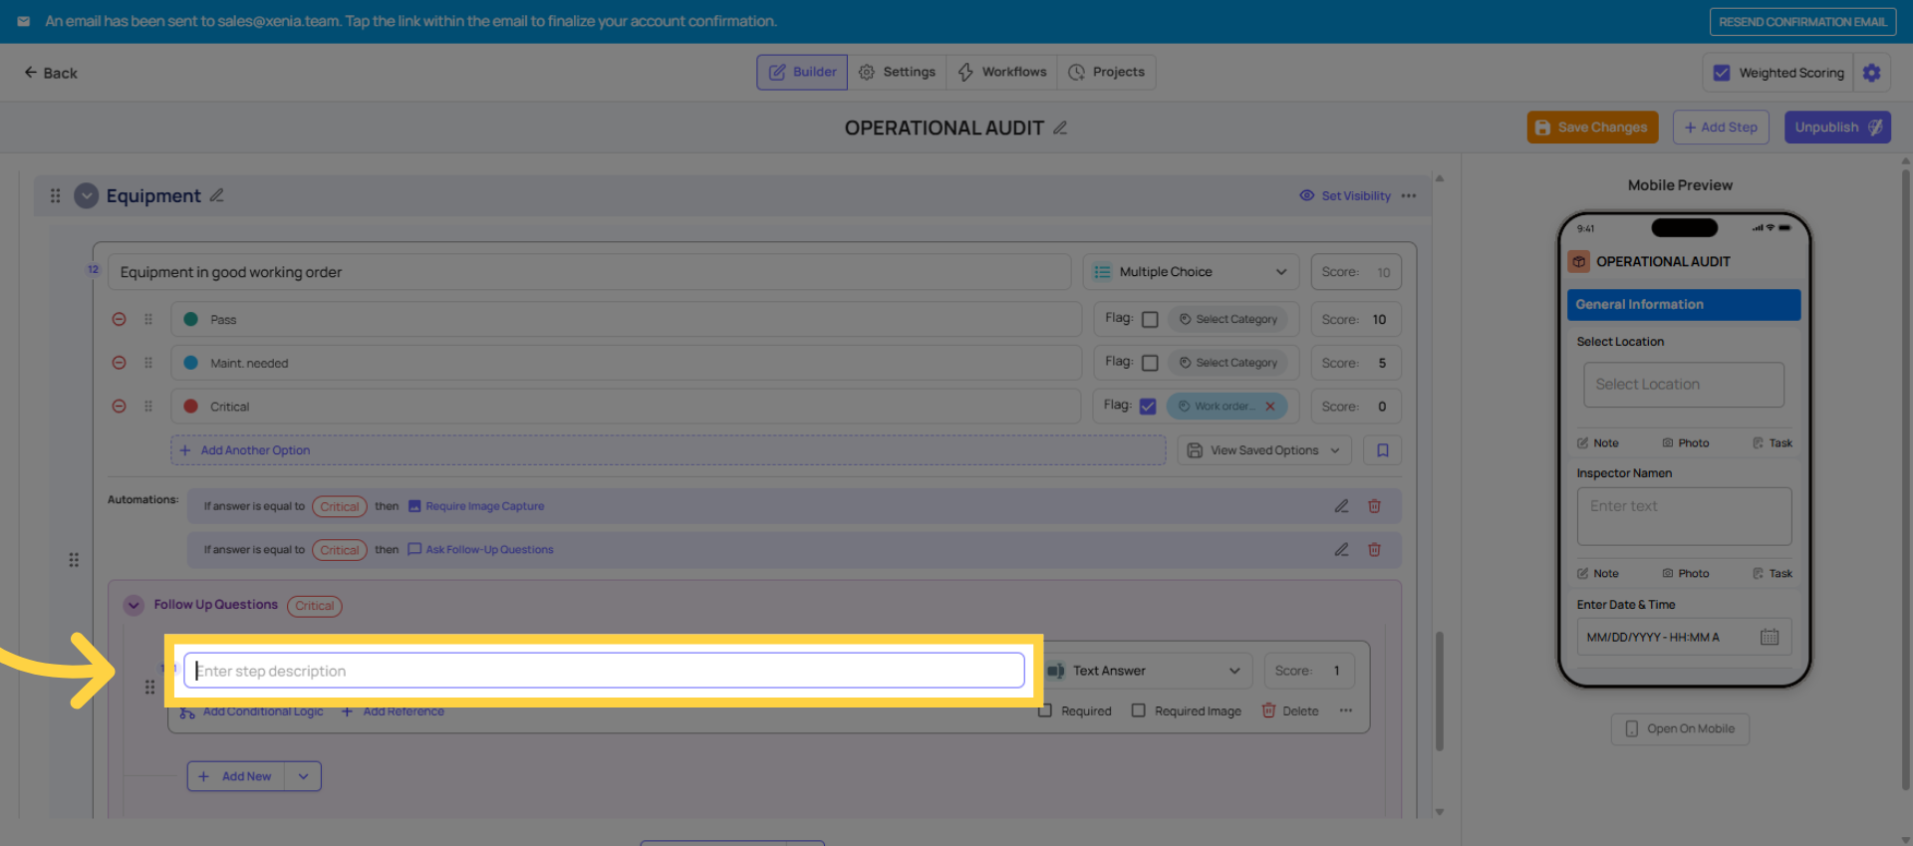Open the Weighted Scoring gear settings
This screenshot has height=846, width=1913.
coord(1871,73)
